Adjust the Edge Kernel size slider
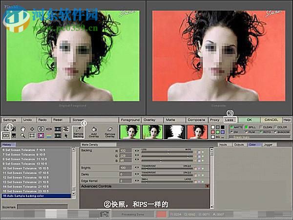 point(167,182)
